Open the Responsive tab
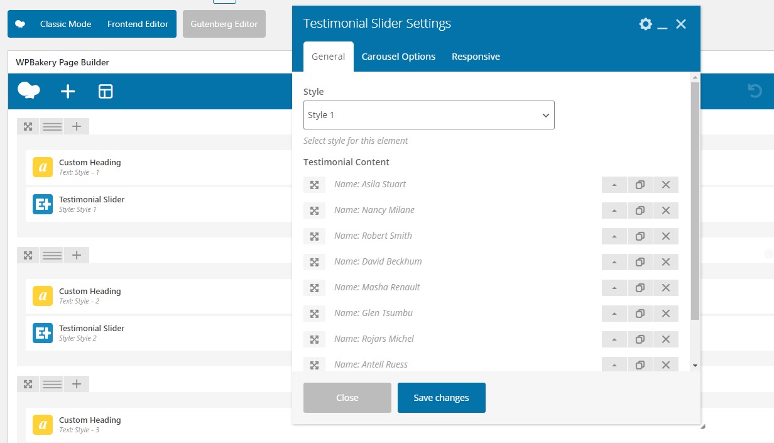Screen dimensions: 774x443 click(x=476, y=57)
